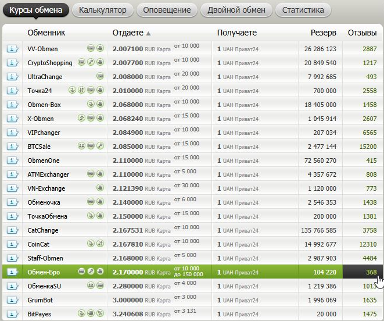Image resolution: width=384 pixels, height=321 pixels.
Task: Click reserve value 72 560 270 for ObmenOne
Action: 320,161
